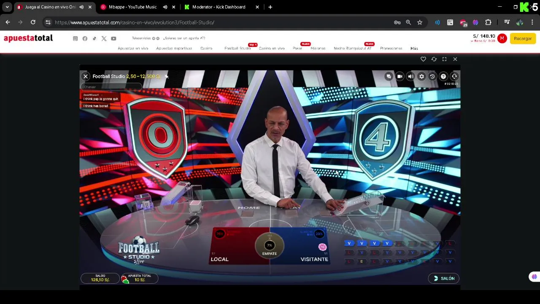Click the pink 10 chip on VISITANTE
540x304 pixels.
[323, 247]
